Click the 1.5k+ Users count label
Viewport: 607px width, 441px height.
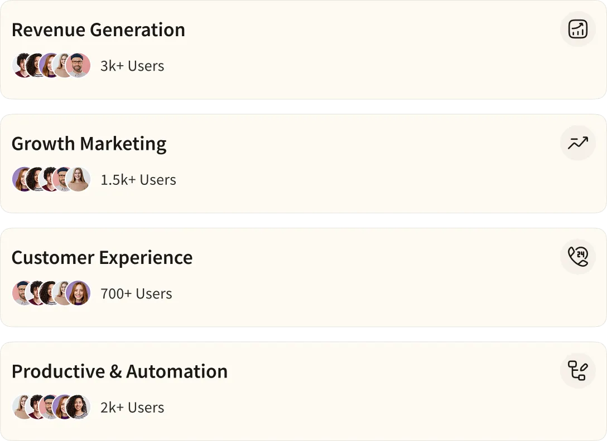point(138,179)
